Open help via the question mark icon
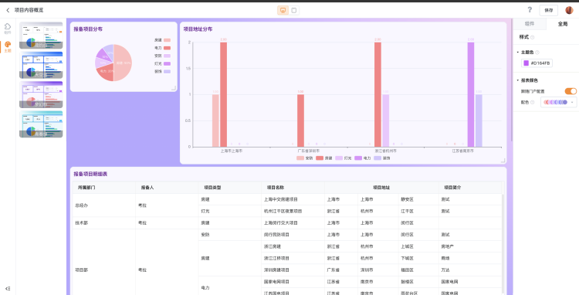Viewport: 579px width, 295px height. (x=530, y=10)
